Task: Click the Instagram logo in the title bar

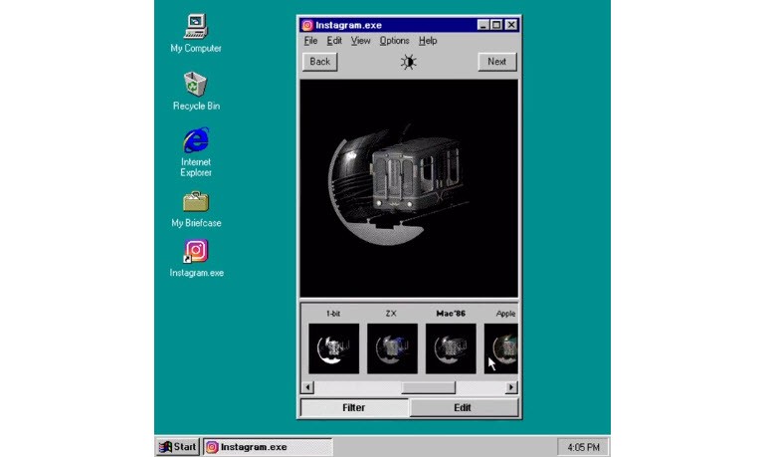Action: click(307, 25)
